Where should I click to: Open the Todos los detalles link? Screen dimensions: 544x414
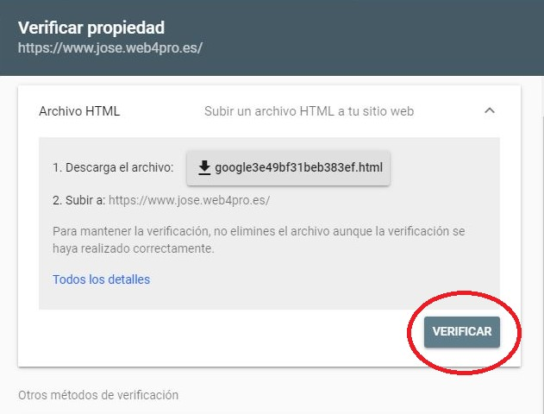[x=102, y=279]
